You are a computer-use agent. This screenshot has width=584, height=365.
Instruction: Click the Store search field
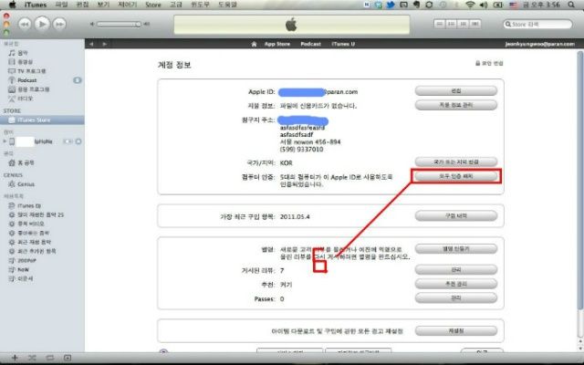[x=537, y=25]
